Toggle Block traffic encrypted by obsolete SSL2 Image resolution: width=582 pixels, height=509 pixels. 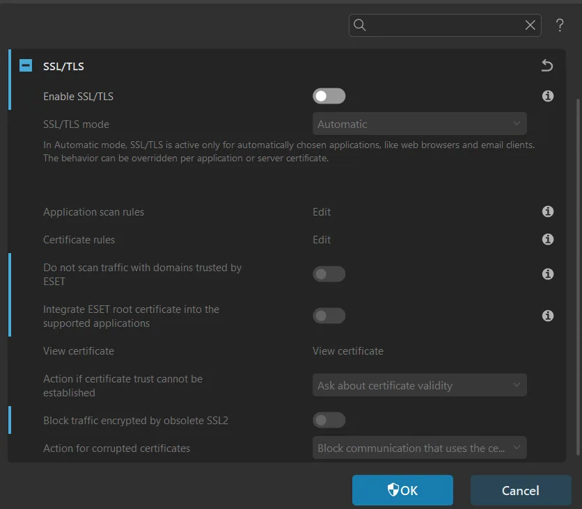pos(329,420)
